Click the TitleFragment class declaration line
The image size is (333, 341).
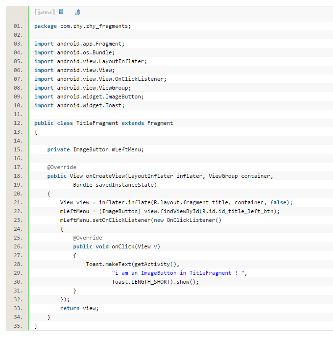103,123
